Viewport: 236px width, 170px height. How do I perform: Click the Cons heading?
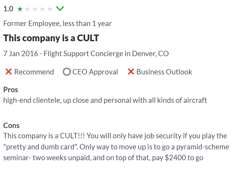coord(11,125)
